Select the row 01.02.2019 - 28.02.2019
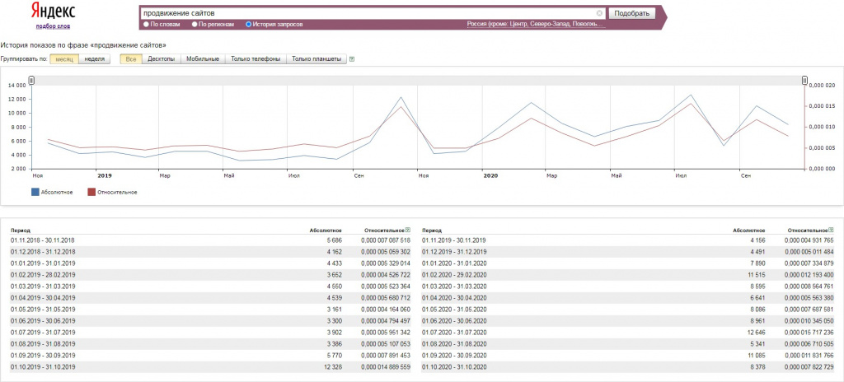 pyautogui.click(x=210, y=275)
